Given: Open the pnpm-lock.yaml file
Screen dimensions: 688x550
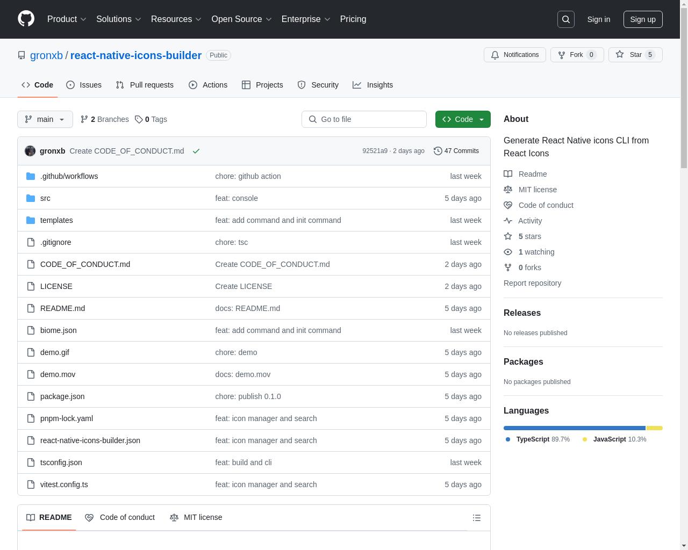Looking at the screenshot, I should [67, 418].
